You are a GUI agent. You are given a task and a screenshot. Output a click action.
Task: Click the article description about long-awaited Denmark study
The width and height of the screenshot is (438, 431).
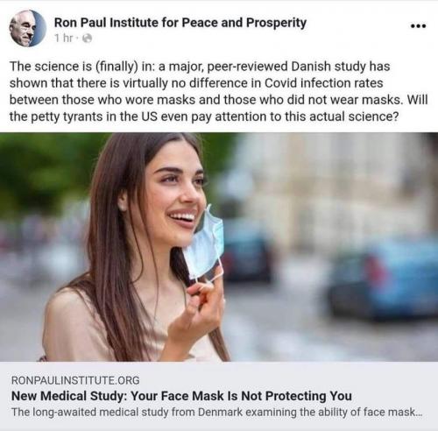pyautogui.click(x=216, y=412)
